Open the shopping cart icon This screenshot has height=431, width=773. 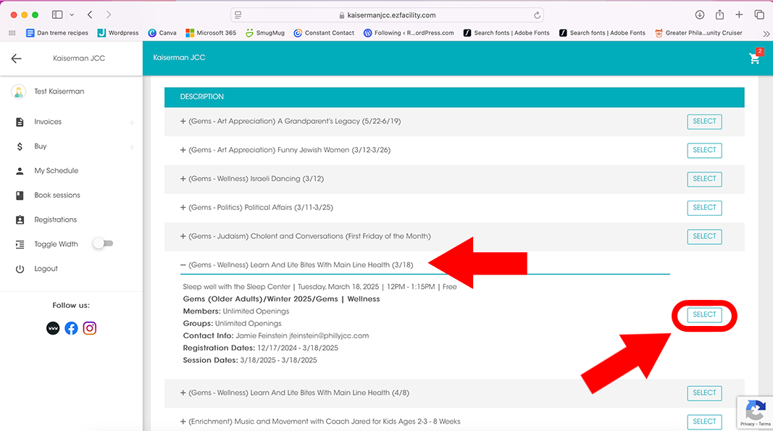point(755,58)
